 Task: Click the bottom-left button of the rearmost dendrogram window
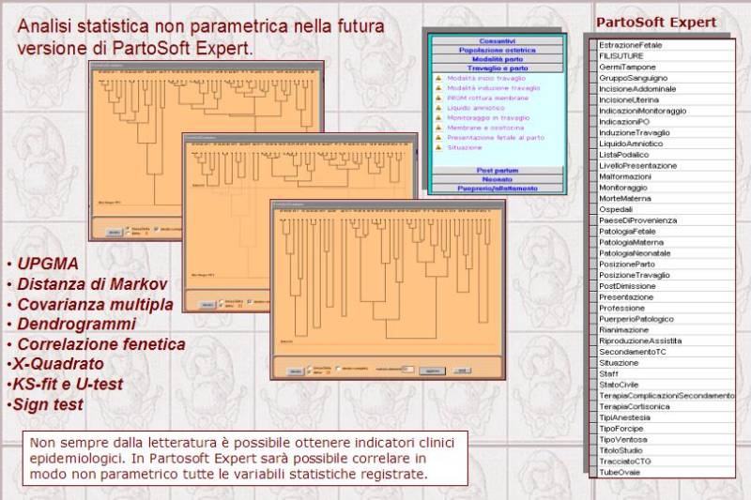click(x=114, y=233)
